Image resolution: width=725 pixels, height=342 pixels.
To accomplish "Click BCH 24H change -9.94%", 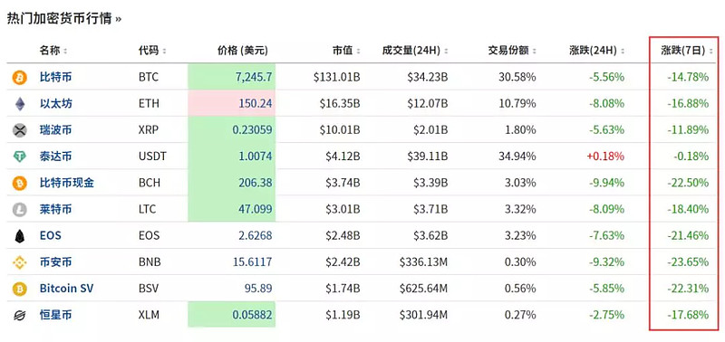I will point(607,183).
